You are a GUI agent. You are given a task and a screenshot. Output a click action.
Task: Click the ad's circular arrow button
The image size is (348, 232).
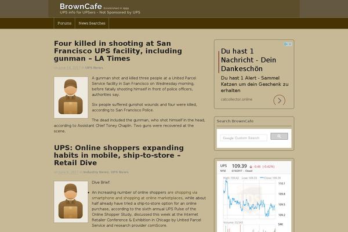tap(280, 100)
